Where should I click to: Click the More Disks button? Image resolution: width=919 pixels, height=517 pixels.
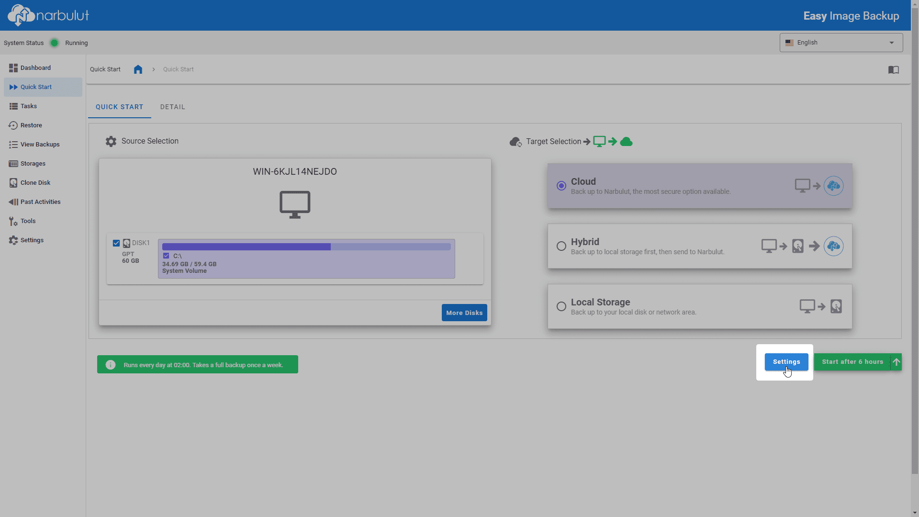click(464, 313)
